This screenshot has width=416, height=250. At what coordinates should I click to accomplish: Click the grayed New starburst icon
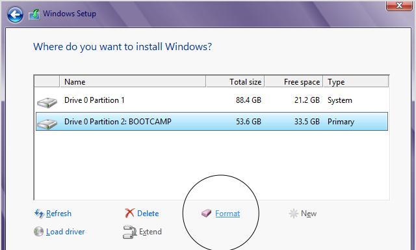pos(293,214)
